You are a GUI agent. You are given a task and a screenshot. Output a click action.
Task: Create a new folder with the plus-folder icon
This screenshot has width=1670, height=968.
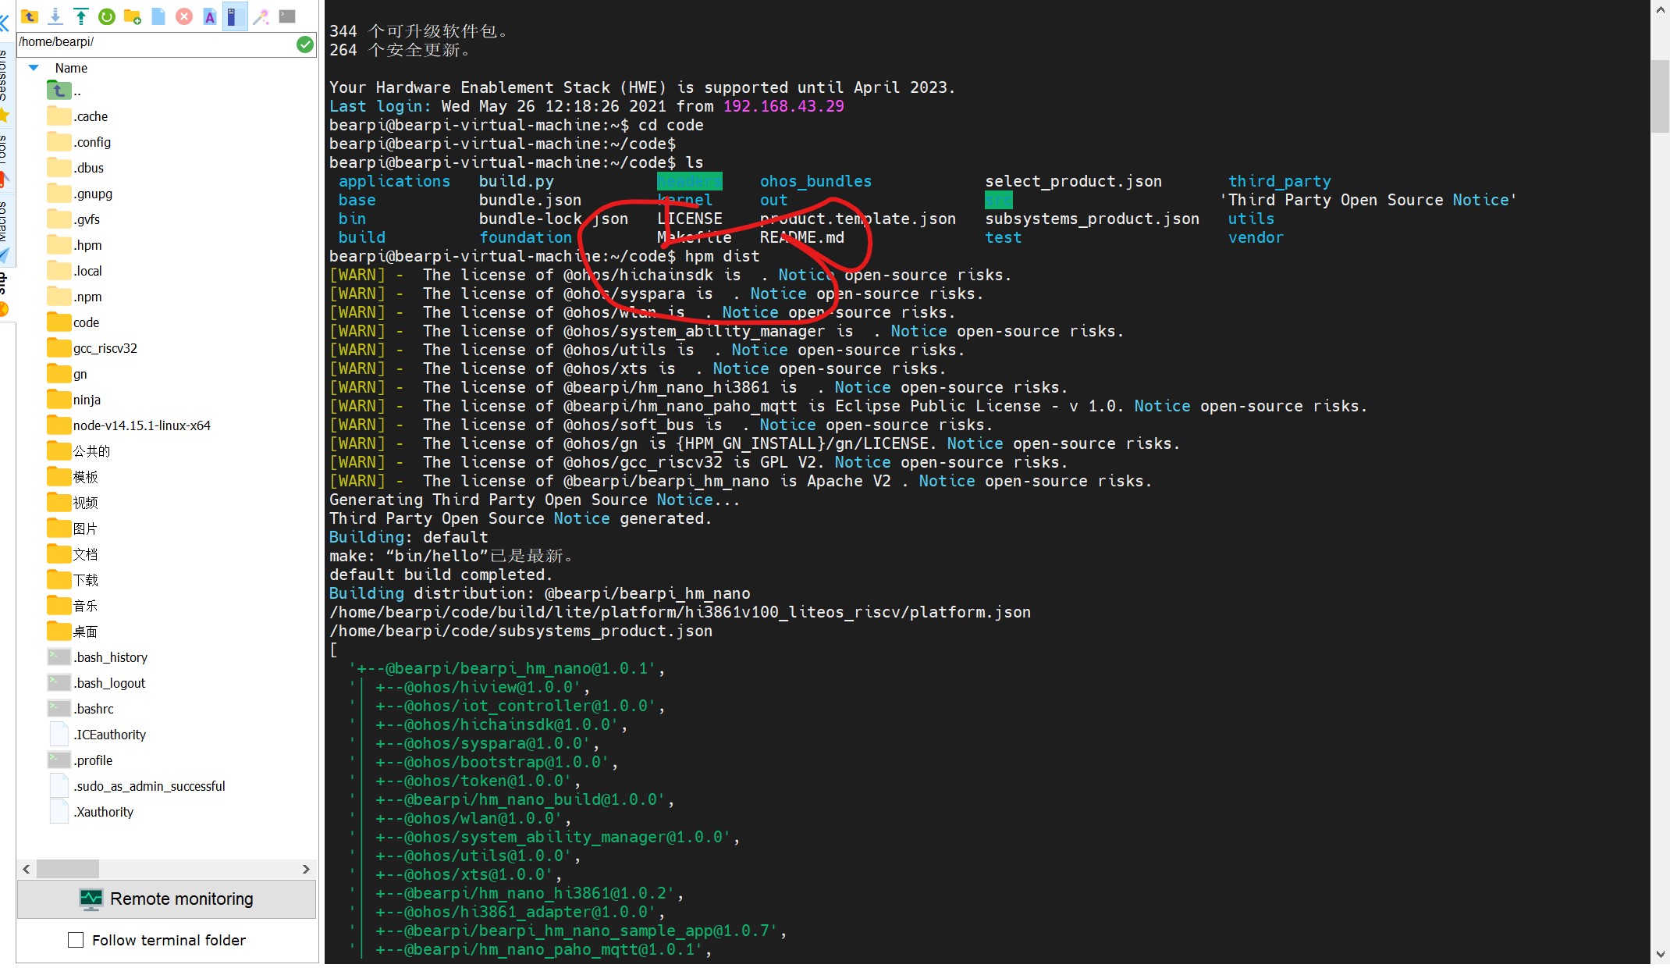coord(133,16)
